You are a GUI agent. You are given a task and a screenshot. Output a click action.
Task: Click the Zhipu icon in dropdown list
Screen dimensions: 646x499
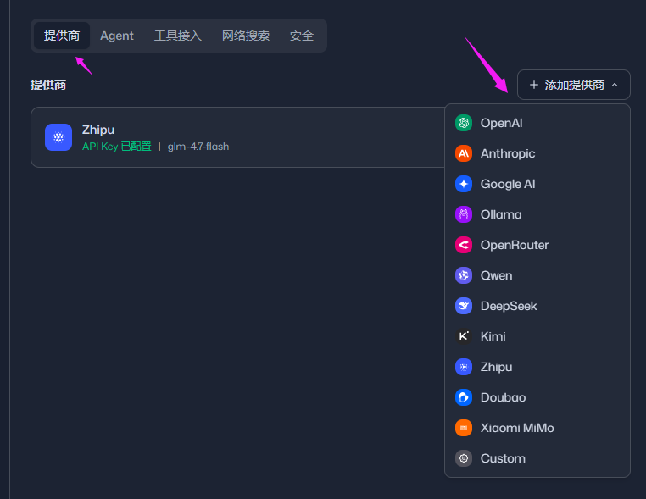click(464, 367)
